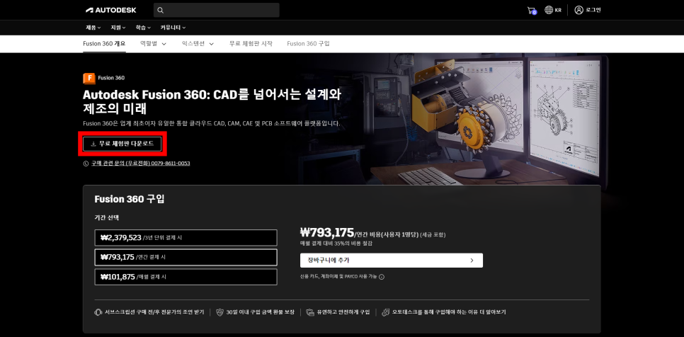The width and height of the screenshot is (684, 337).
Task: Click the buy-from-Autodesk reasons icon
Action: pyautogui.click(x=385, y=312)
